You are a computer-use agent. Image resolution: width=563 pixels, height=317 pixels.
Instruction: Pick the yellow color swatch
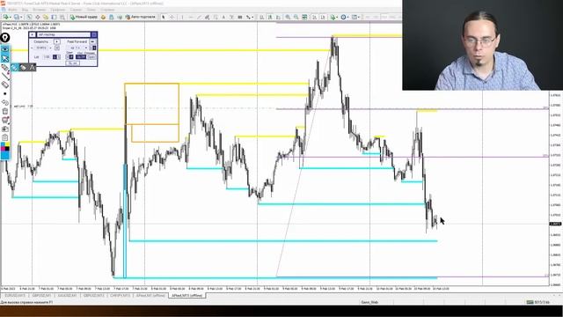pos(8,144)
